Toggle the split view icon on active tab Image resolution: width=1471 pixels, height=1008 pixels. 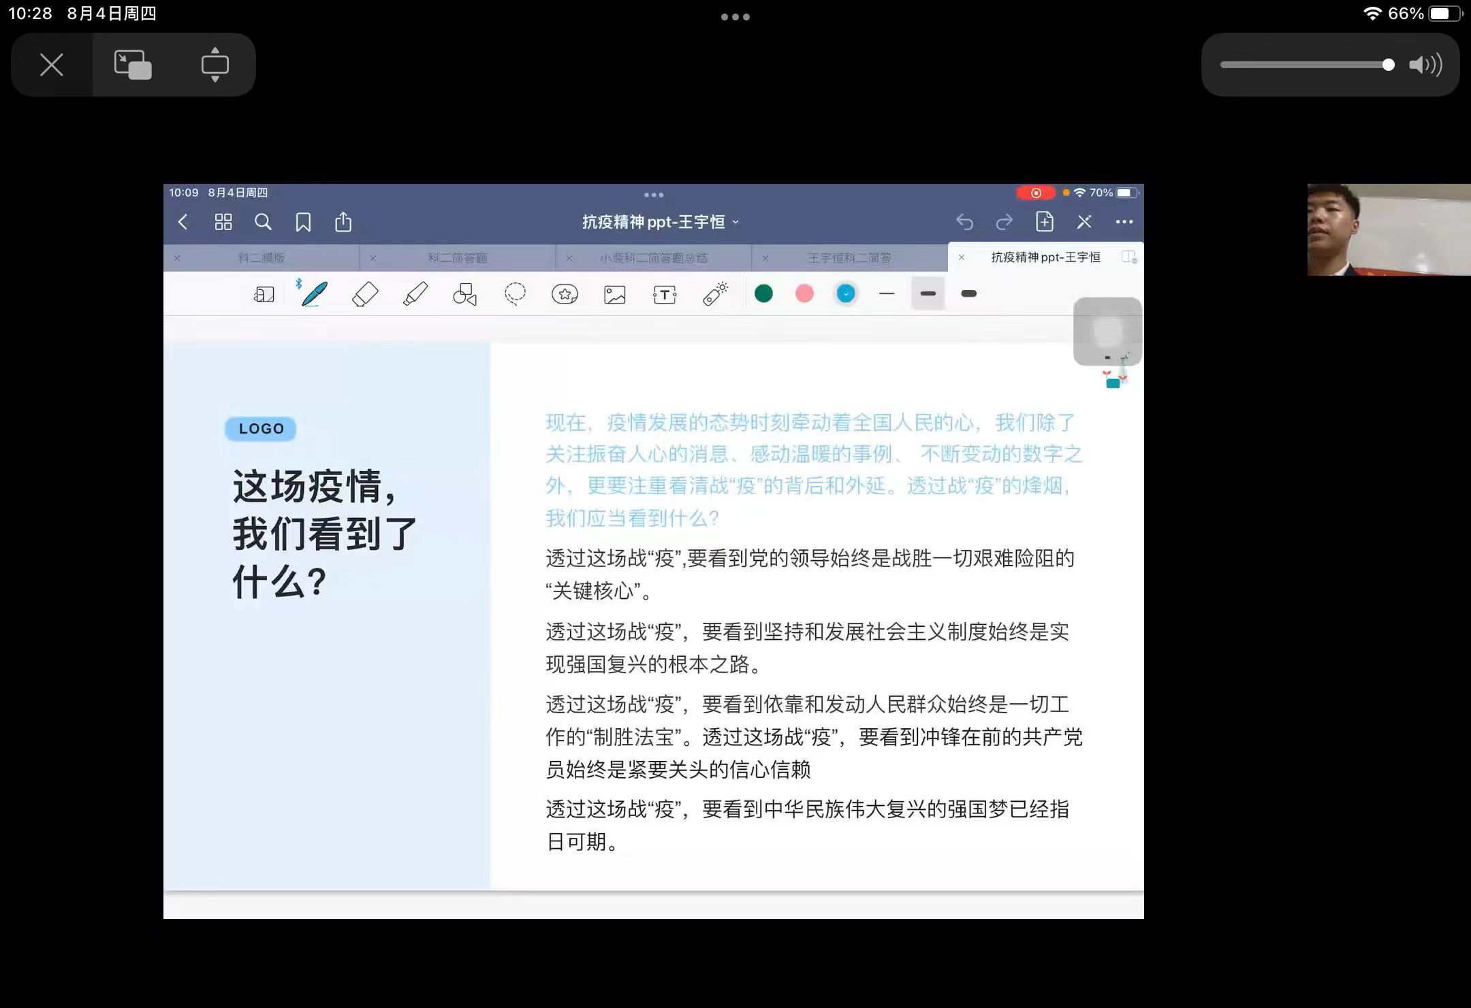point(1128,257)
